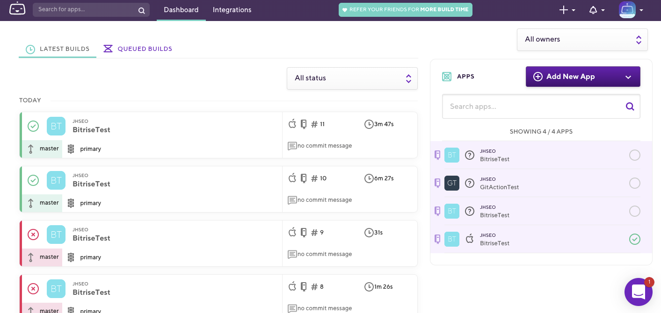Click question mark icon on GitActionTest row
661x313 pixels.
pos(470,183)
